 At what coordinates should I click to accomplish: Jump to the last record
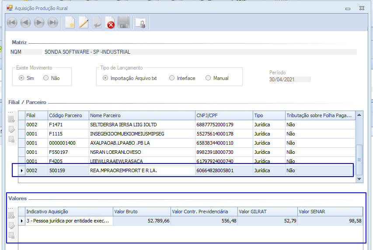click(52, 23)
